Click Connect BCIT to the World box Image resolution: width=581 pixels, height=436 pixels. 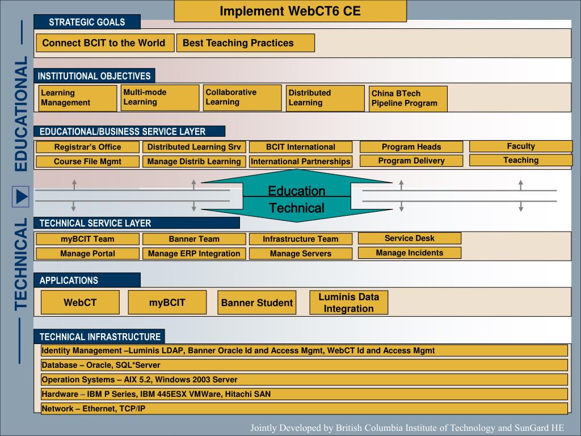[x=105, y=43]
